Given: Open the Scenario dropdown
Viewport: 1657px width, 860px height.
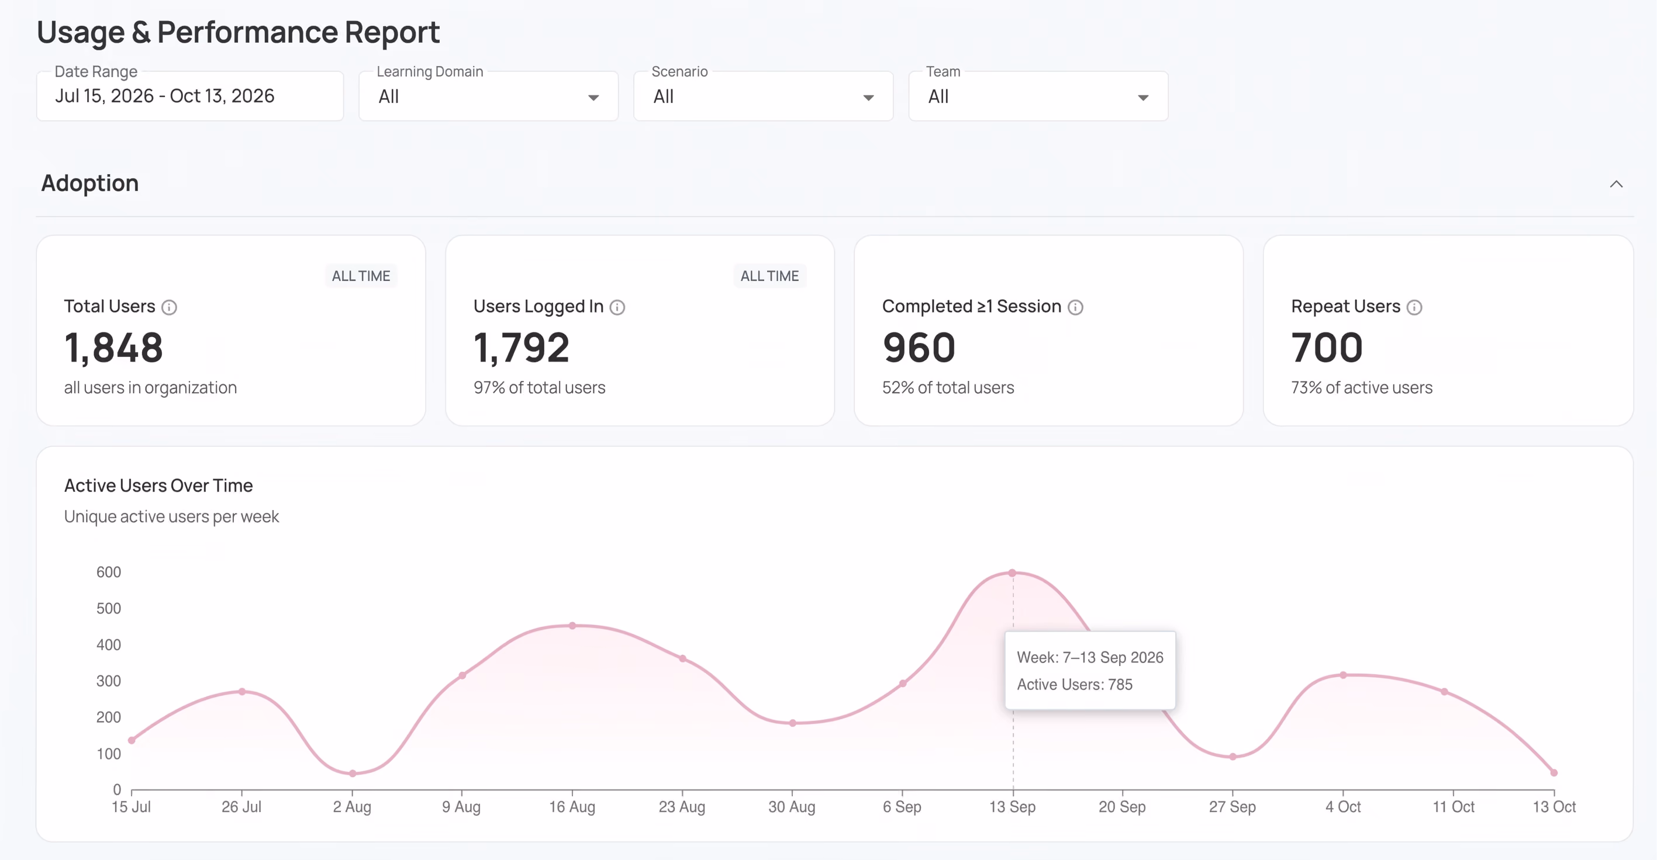Looking at the screenshot, I should (763, 96).
